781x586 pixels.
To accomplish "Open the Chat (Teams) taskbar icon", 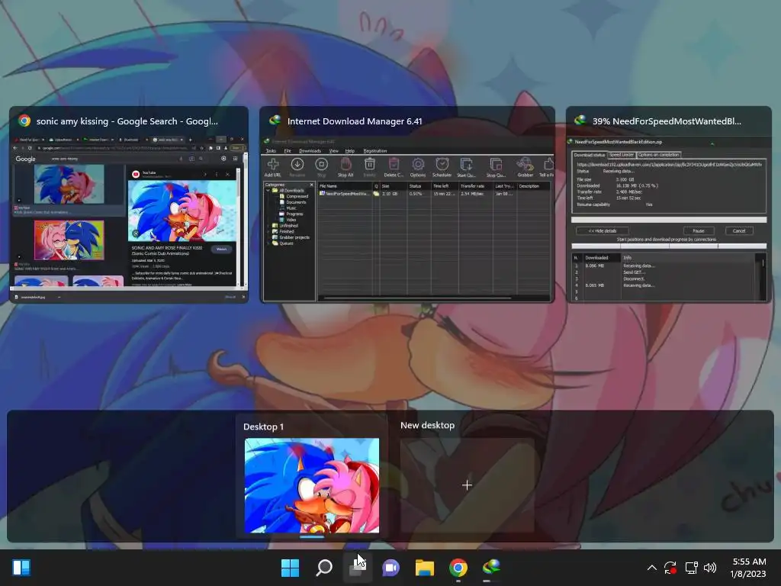I will tap(391, 568).
